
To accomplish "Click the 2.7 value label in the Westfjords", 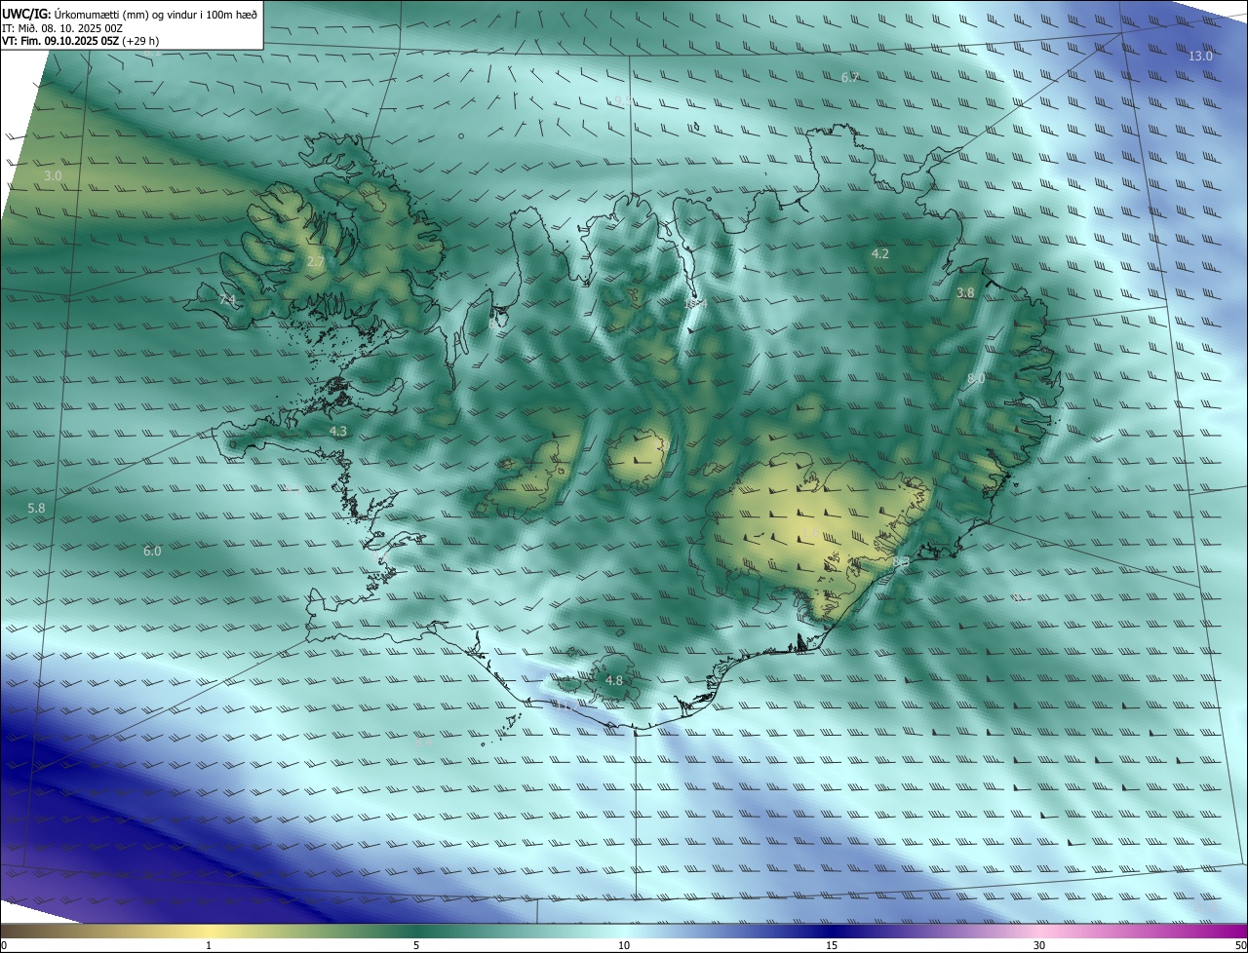I will click(x=315, y=262).
